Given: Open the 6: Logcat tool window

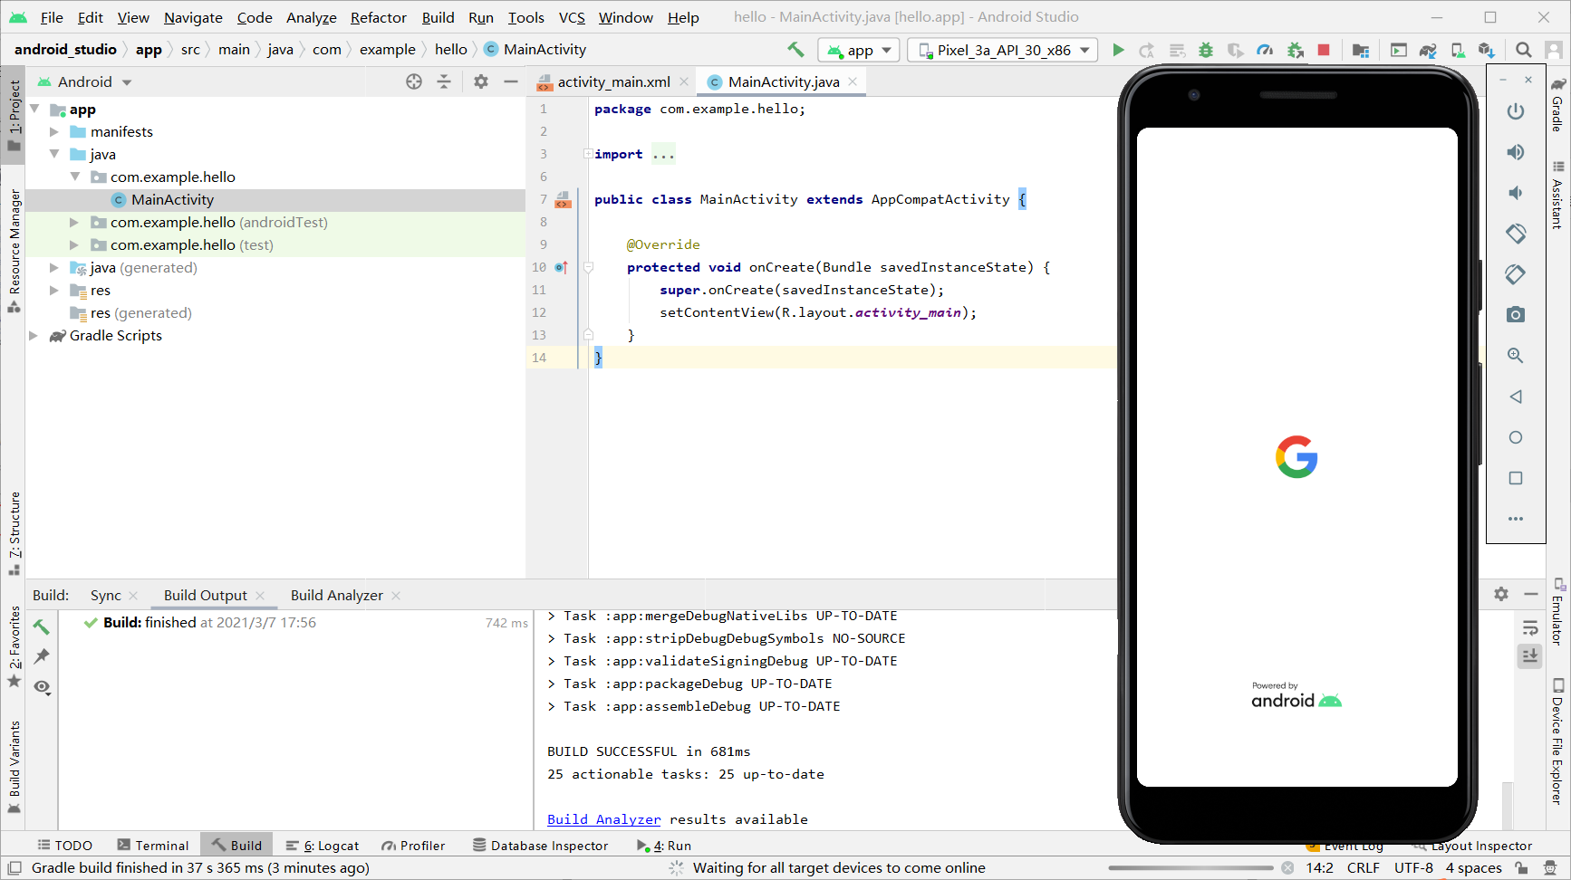Looking at the screenshot, I should click(x=323, y=845).
